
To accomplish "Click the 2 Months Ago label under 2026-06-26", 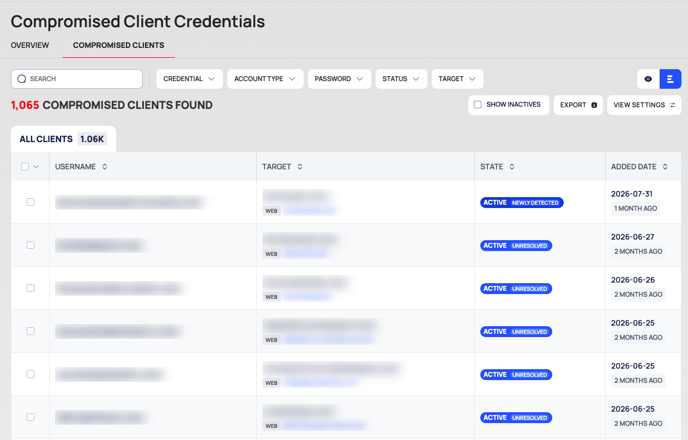I will (x=638, y=295).
